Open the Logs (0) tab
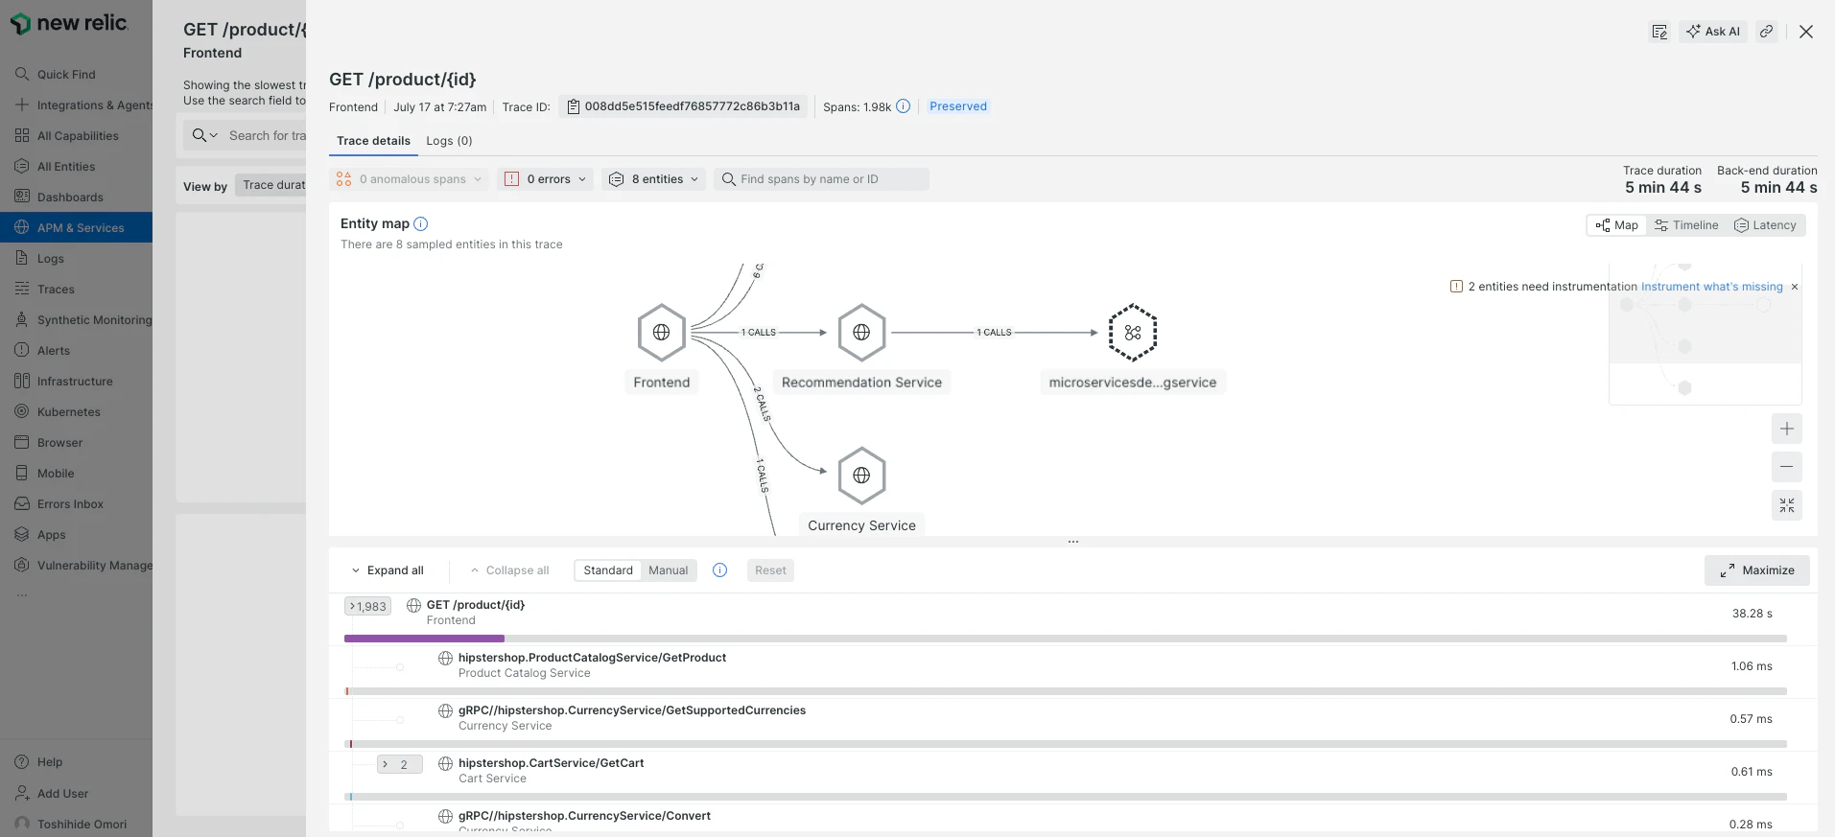 449,141
